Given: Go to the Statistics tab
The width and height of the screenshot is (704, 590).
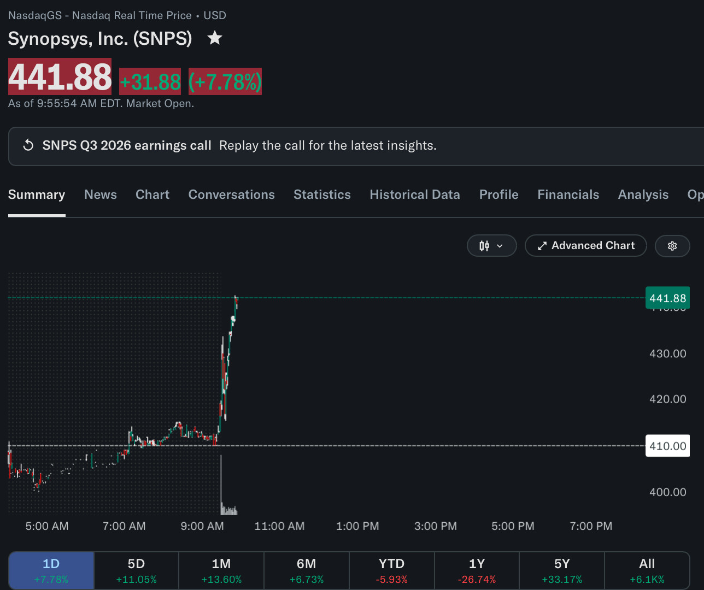Looking at the screenshot, I should (x=322, y=194).
